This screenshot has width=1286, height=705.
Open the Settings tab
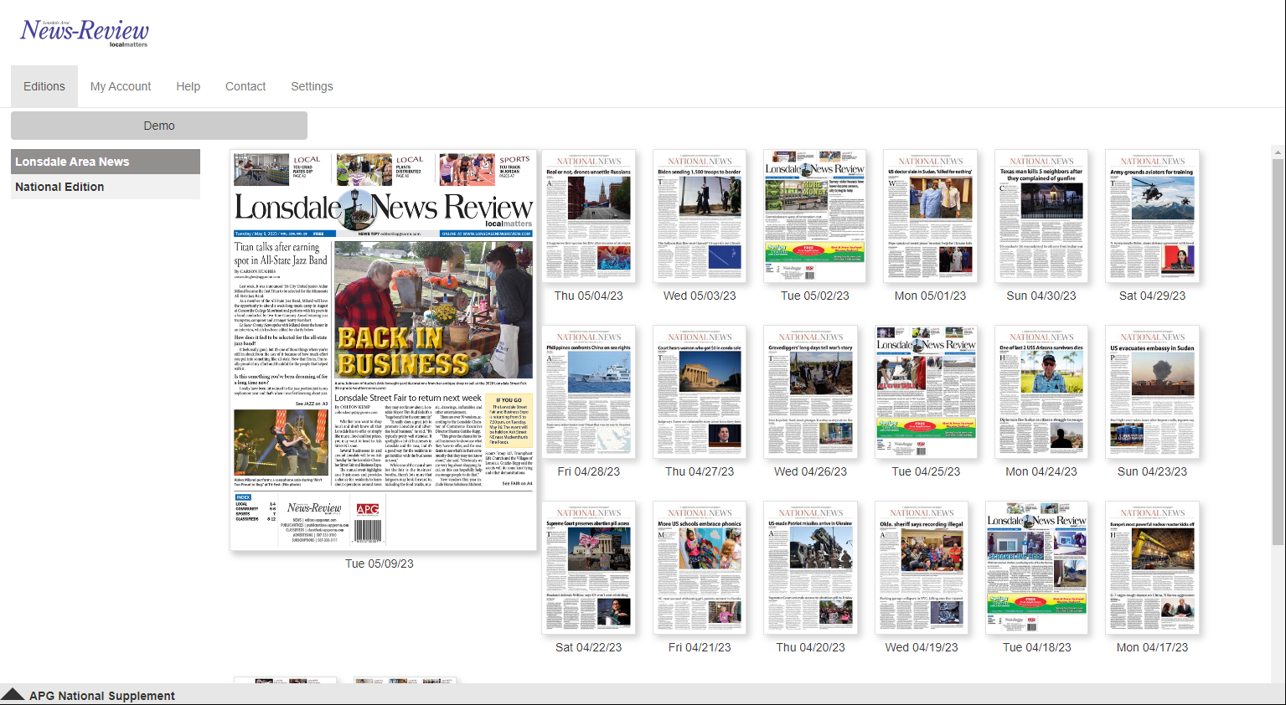click(x=312, y=86)
